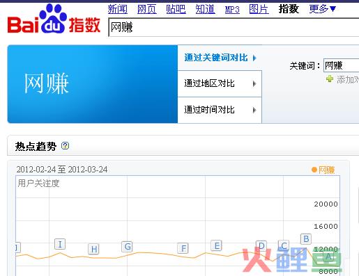
Task: Click the 16000 axis value
Action: (x=326, y=227)
